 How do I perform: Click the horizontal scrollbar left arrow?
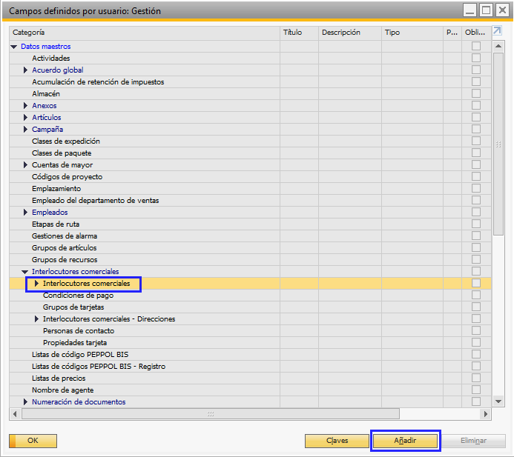coord(15,414)
